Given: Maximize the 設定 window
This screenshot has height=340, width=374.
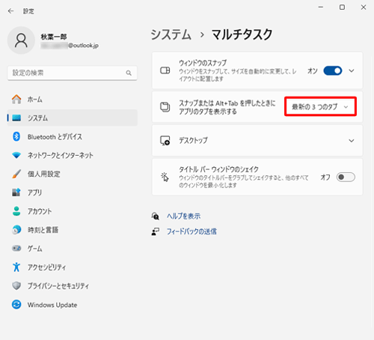Looking at the screenshot, I should (342, 7).
